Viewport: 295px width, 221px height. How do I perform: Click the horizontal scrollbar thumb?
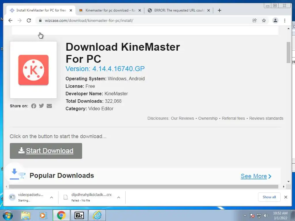[x=143, y=186]
